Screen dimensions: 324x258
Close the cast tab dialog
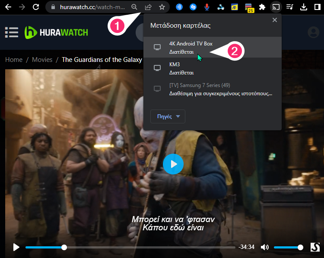point(275,20)
